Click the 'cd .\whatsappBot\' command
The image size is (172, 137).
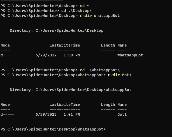pos(100,70)
